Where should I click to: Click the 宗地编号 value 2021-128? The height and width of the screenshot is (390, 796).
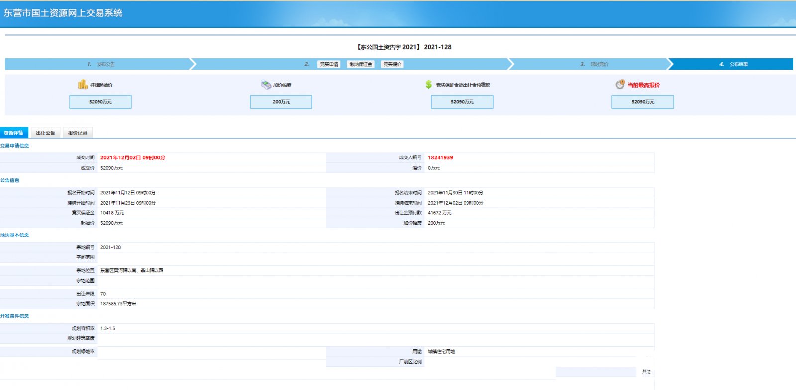click(111, 247)
